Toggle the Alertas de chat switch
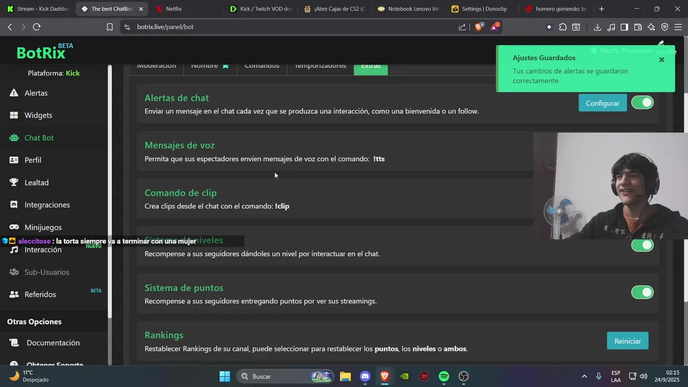 (x=642, y=103)
